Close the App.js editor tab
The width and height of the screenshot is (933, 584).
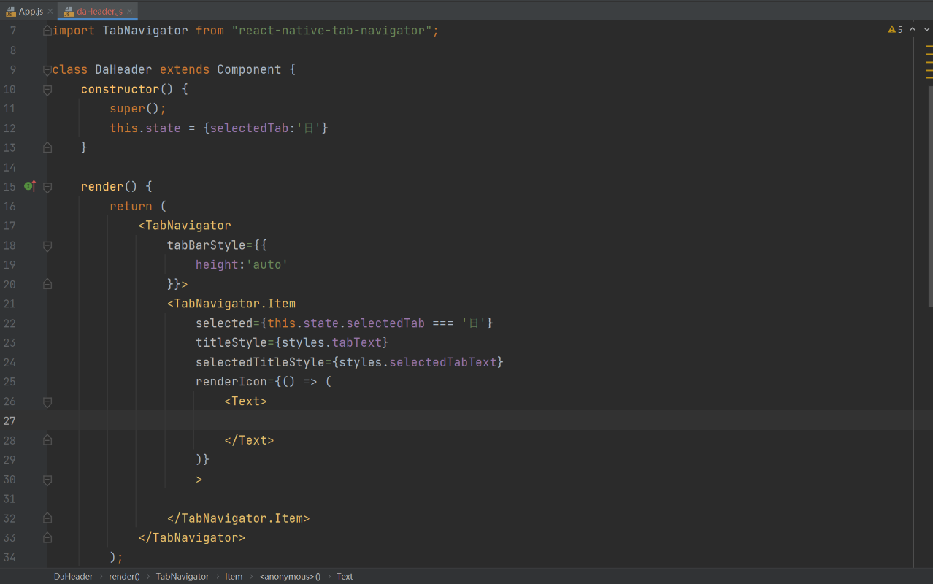pyautogui.click(x=50, y=12)
